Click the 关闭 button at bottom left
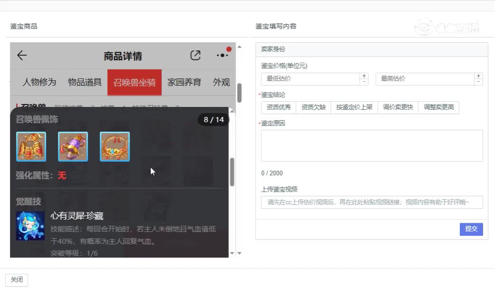Viewport: 495px width, 289px height. pos(16,279)
